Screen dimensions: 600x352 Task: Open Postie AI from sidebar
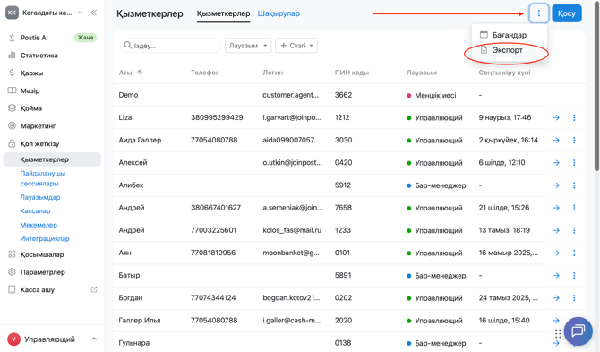point(34,38)
